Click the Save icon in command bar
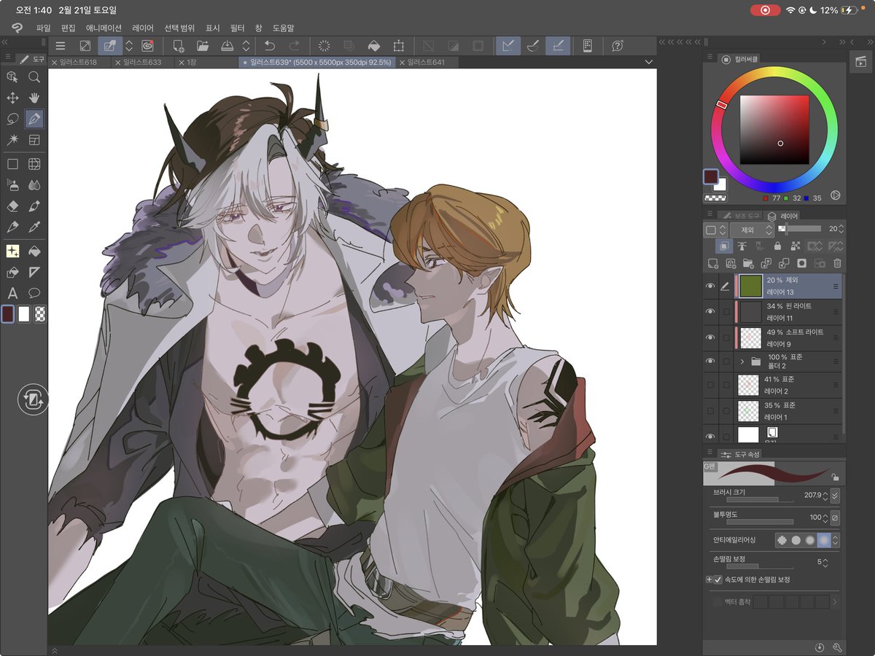Viewport: 875px width, 656px height. [x=227, y=46]
